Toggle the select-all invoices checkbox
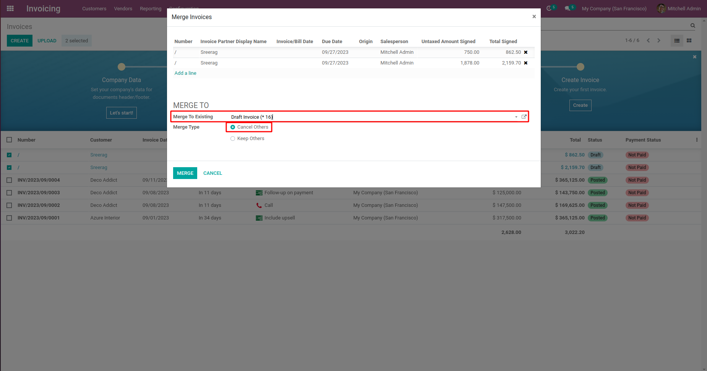Viewport: 707px width, 371px height. [x=9, y=140]
